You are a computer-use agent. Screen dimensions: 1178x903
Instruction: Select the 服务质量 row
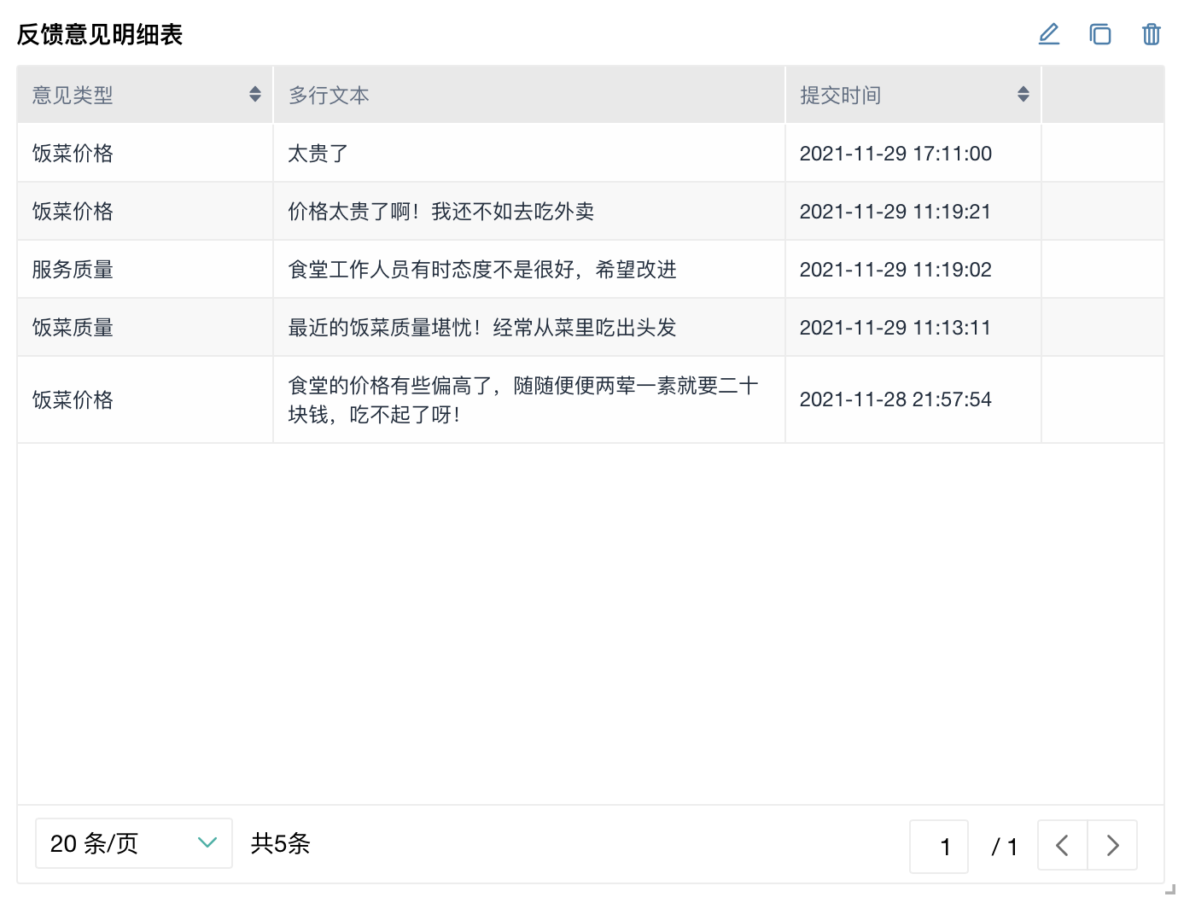(x=73, y=270)
